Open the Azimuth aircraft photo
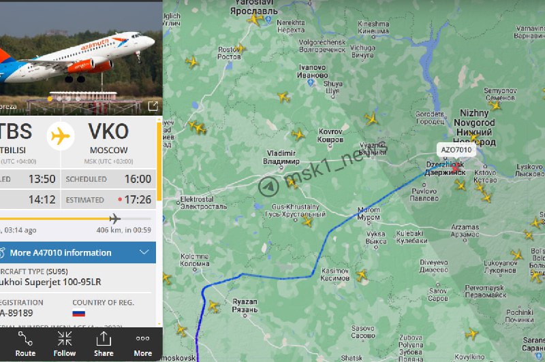Viewport: 545px width, 362px height. click(x=78, y=59)
